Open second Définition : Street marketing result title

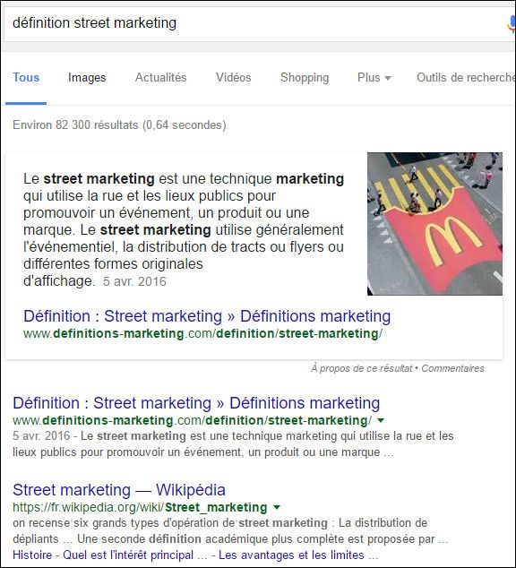click(196, 403)
